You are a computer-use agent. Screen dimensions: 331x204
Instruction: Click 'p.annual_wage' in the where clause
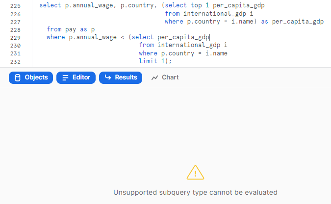pyautogui.click(x=93, y=37)
